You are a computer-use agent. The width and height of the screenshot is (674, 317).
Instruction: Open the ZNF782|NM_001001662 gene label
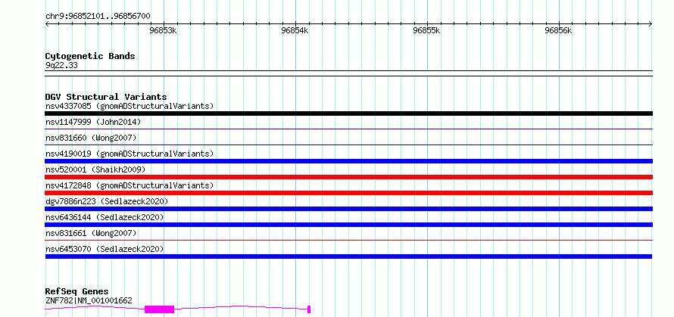[x=89, y=300]
